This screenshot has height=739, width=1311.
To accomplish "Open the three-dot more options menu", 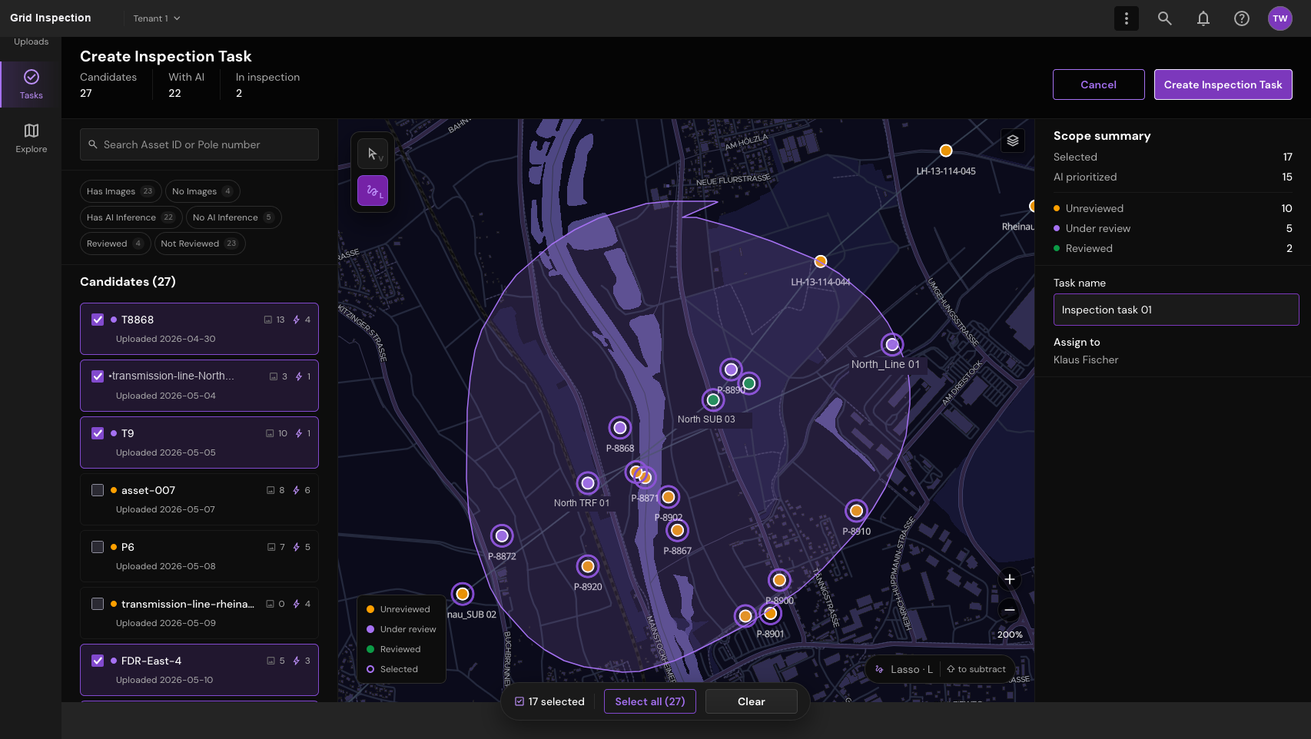I will (x=1127, y=18).
